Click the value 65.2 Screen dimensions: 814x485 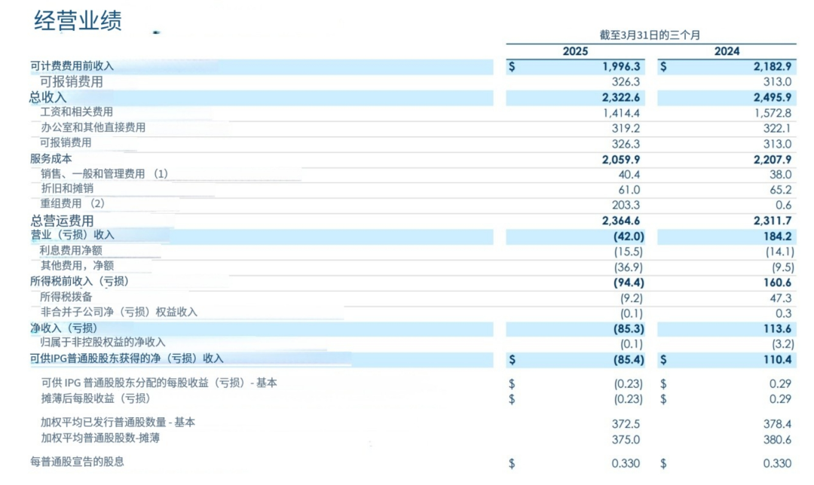pyautogui.click(x=781, y=190)
